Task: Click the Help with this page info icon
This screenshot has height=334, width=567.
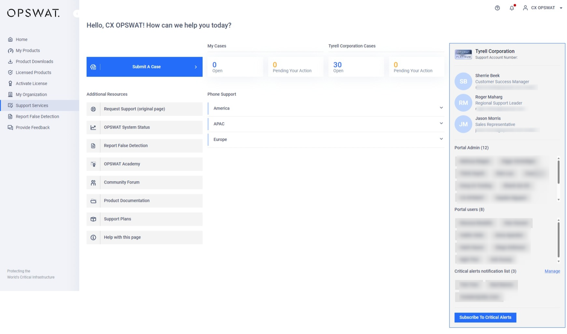Action: [x=93, y=238]
